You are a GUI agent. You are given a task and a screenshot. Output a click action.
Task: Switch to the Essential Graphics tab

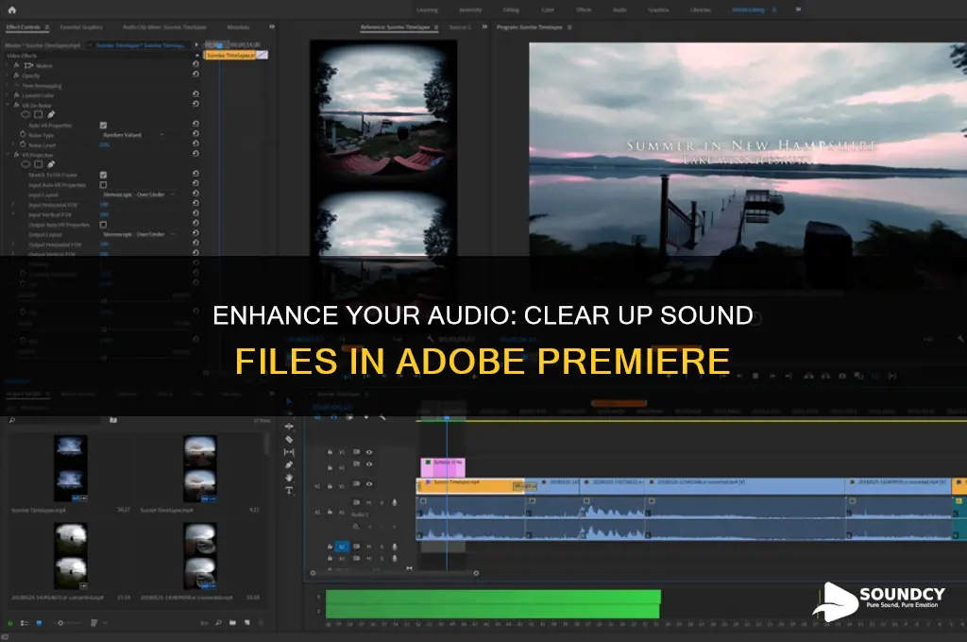click(81, 27)
